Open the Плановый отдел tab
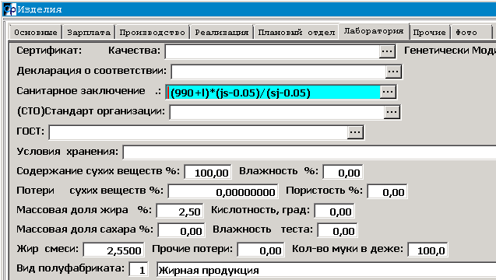 297,32
